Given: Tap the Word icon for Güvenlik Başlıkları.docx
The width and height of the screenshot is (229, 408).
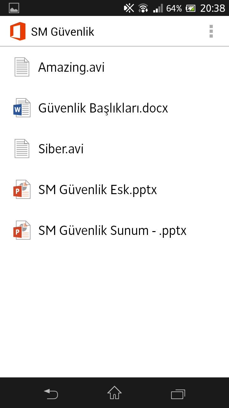Looking at the screenshot, I should 22,108.
